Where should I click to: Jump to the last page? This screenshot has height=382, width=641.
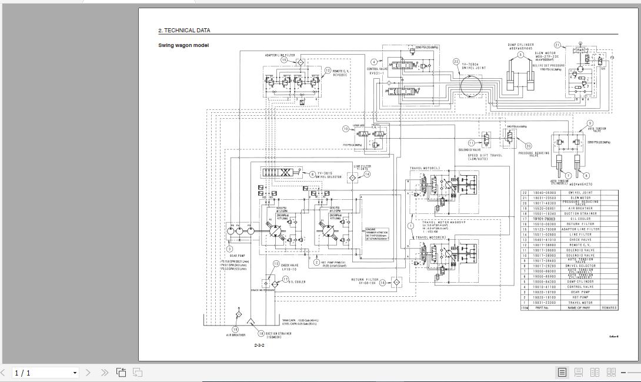104,372
